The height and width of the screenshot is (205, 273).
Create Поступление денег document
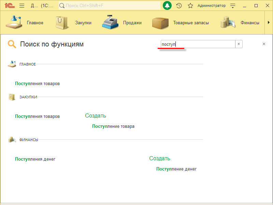click(176, 169)
